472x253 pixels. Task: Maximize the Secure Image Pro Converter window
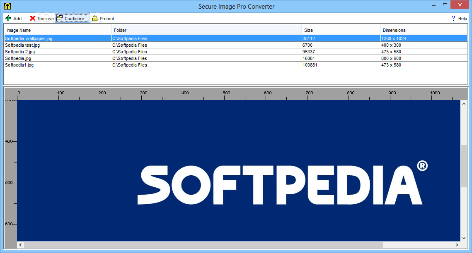click(x=445, y=5)
